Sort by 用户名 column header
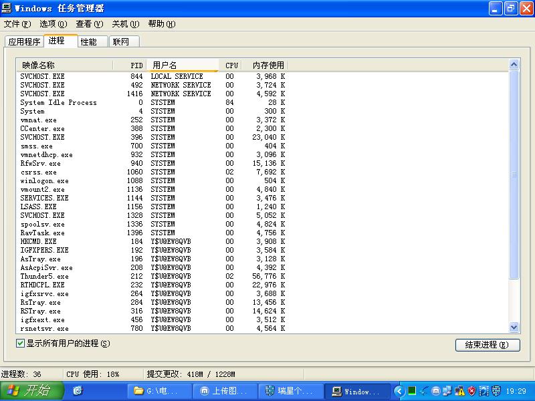535x401 pixels. tap(182, 65)
